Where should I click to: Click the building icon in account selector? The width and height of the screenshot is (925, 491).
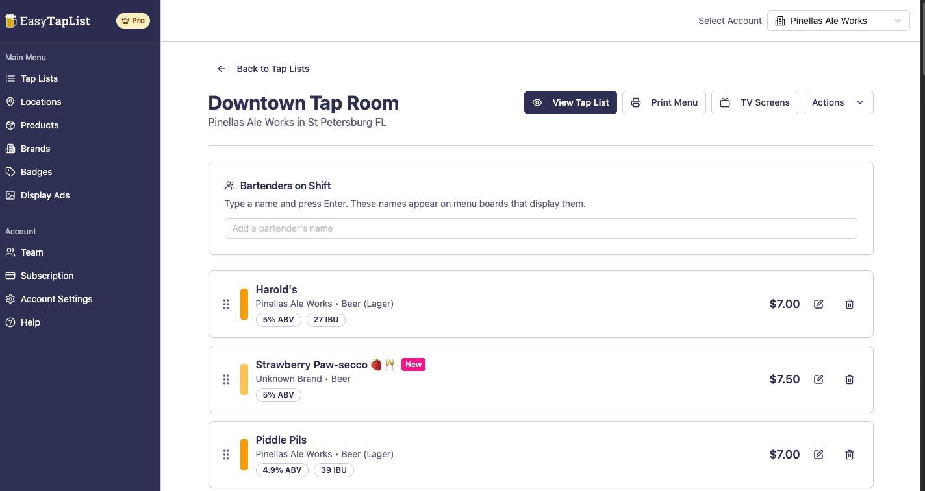tap(780, 21)
